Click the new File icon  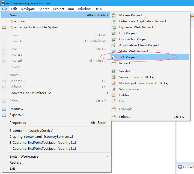click(x=114, y=101)
